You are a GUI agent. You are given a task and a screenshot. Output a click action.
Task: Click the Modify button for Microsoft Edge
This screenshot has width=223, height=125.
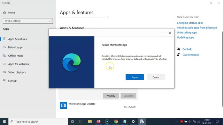pos(111,96)
